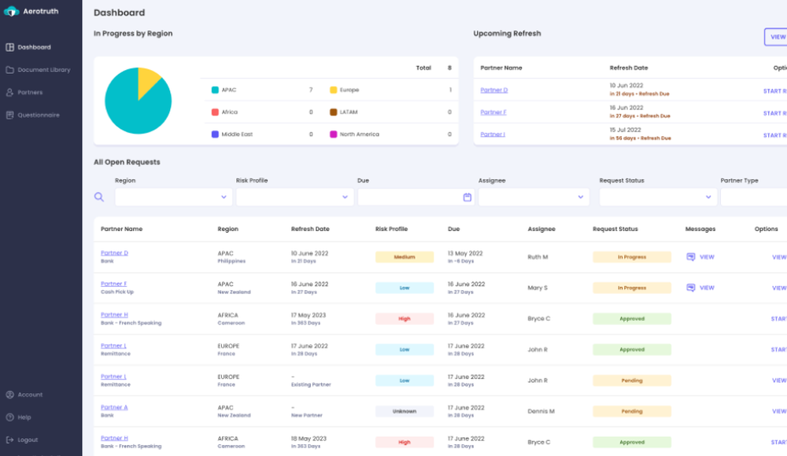Screen dimensions: 787x456
Task: Navigate to the Partners section
Action: (11, 92)
